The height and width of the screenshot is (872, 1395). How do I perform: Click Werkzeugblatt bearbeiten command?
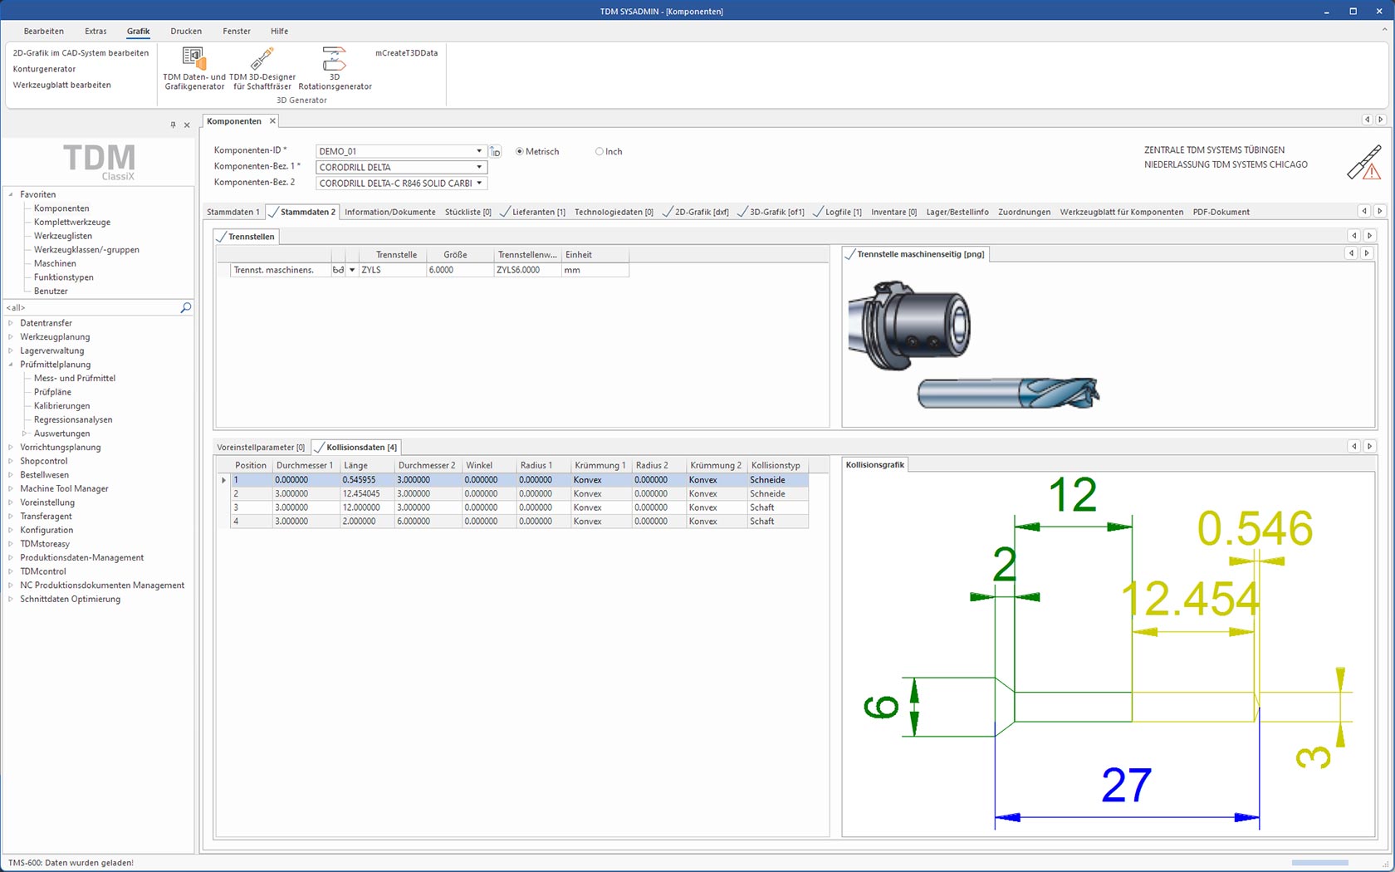[x=62, y=85]
